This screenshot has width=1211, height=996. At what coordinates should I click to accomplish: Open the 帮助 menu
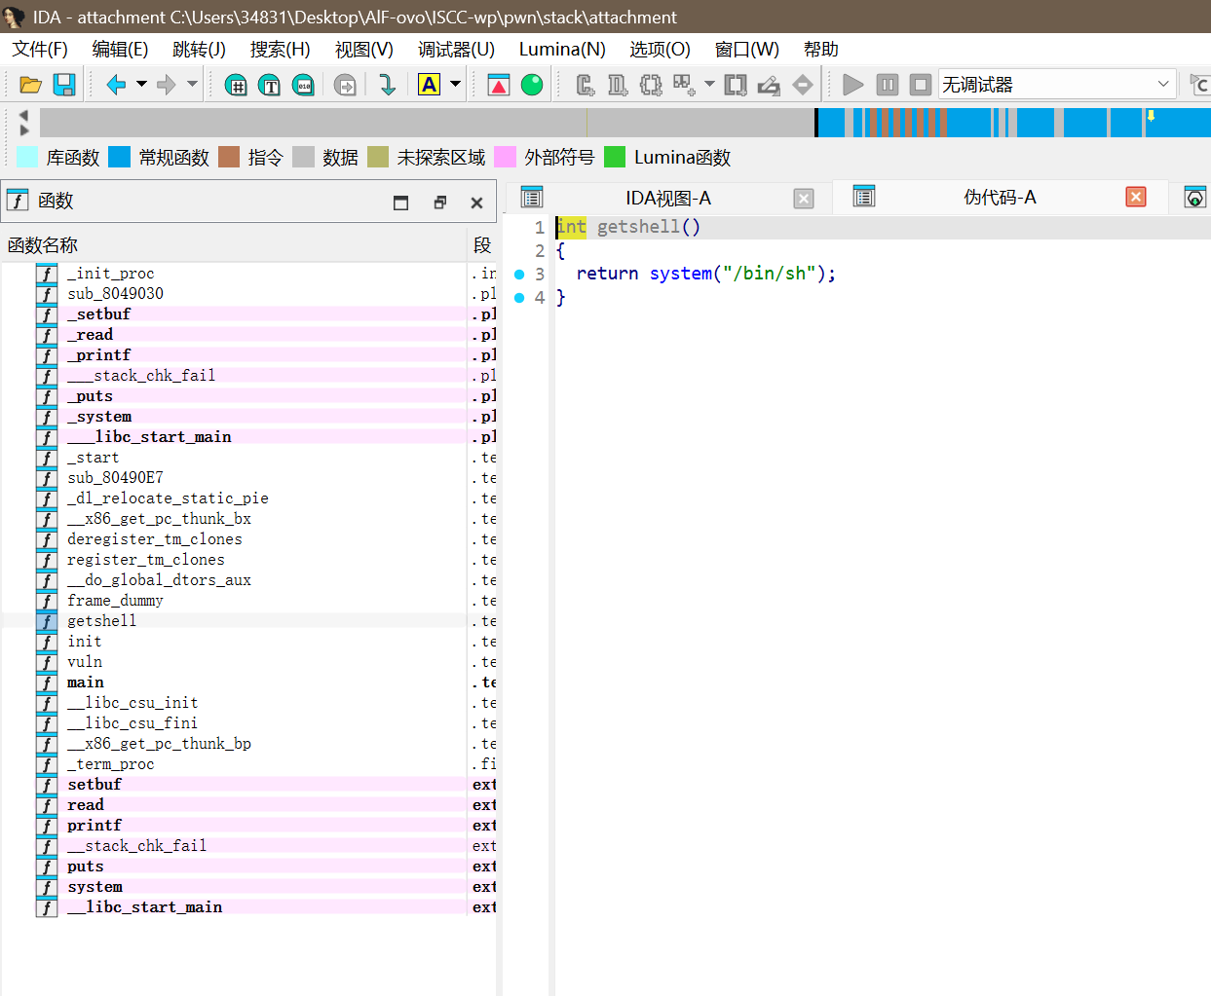(820, 50)
